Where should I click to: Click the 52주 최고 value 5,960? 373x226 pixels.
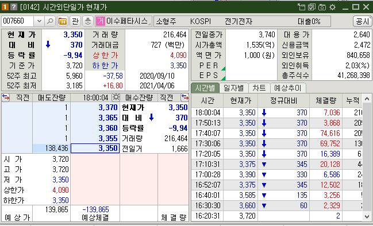pyautogui.click(x=74, y=76)
